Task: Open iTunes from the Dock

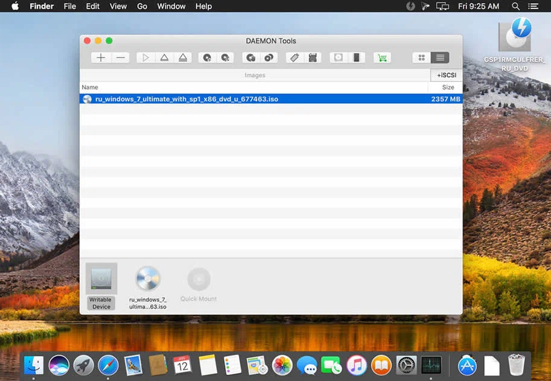Action: click(356, 365)
